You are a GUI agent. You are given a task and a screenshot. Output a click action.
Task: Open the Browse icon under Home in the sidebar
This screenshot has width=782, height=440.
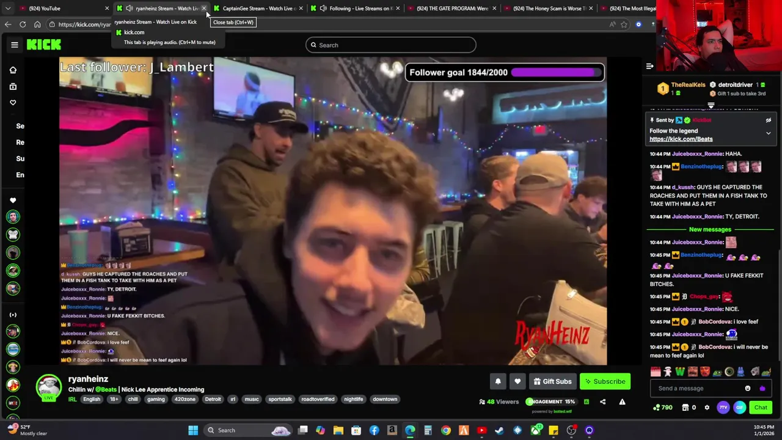pyautogui.click(x=13, y=87)
